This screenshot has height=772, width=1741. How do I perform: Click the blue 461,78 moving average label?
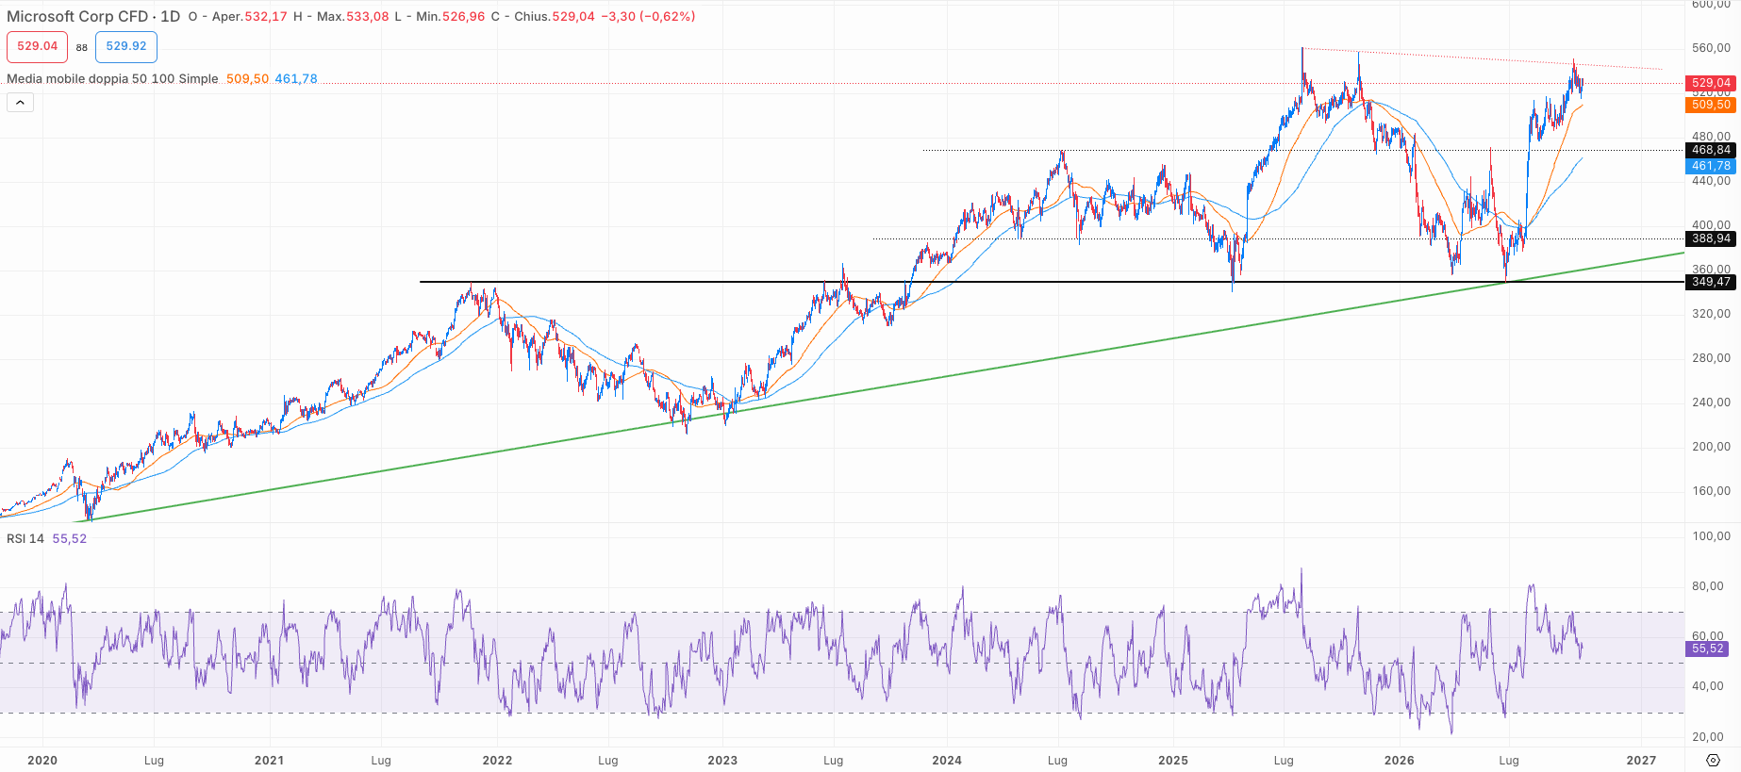pos(1711,166)
